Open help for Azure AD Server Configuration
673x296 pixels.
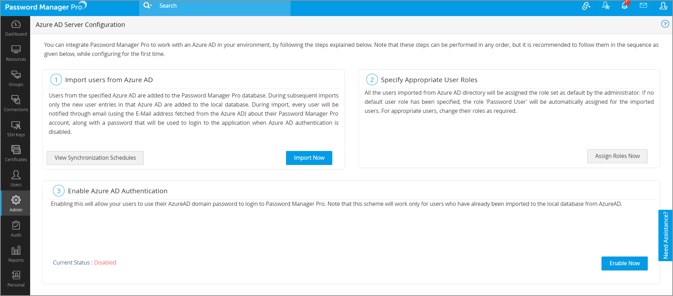click(x=665, y=24)
